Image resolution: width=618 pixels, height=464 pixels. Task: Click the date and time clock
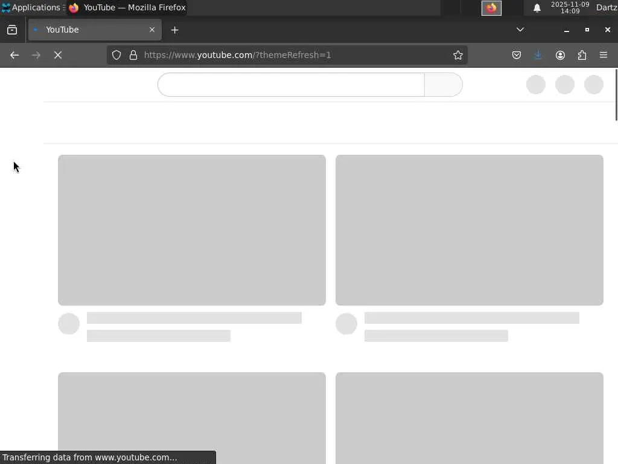570,7
